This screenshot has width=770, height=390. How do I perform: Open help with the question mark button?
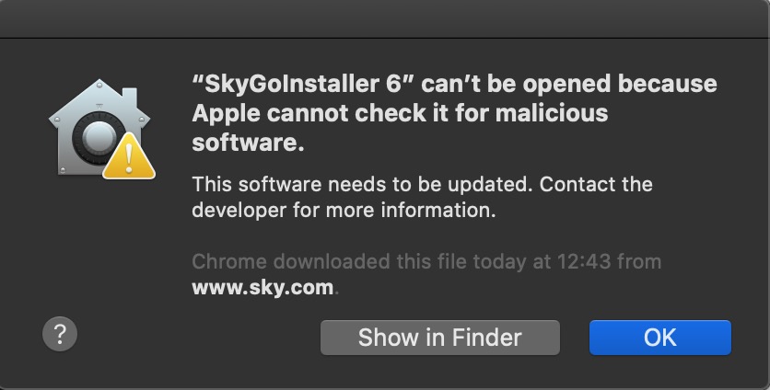(x=60, y=334)
